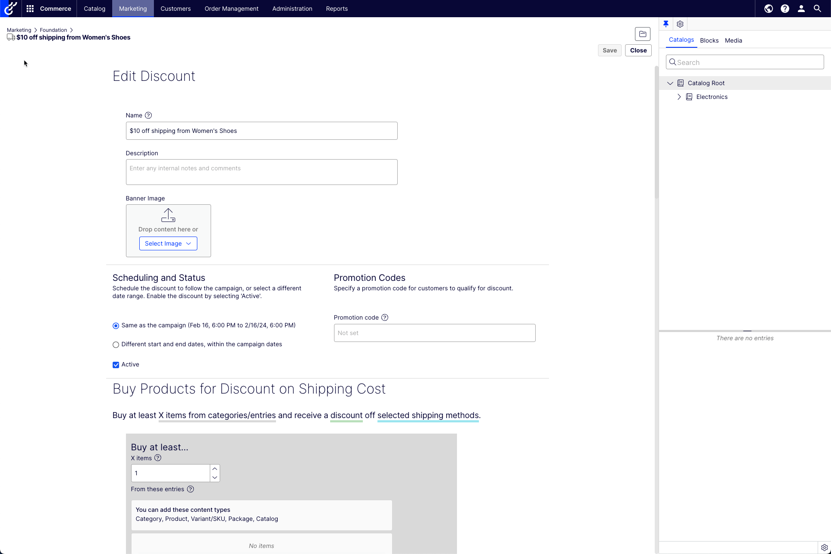Click the globe icon in top bar
Screen dimensions: 831x554
(x=769, y=9)
